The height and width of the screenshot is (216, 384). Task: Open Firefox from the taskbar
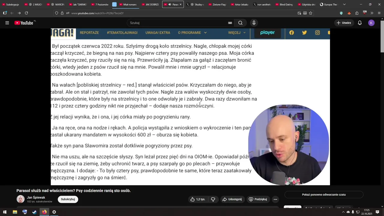click(44, 212)
